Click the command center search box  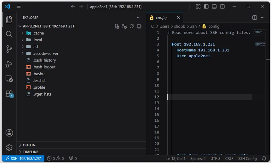[x=138, y=7]
